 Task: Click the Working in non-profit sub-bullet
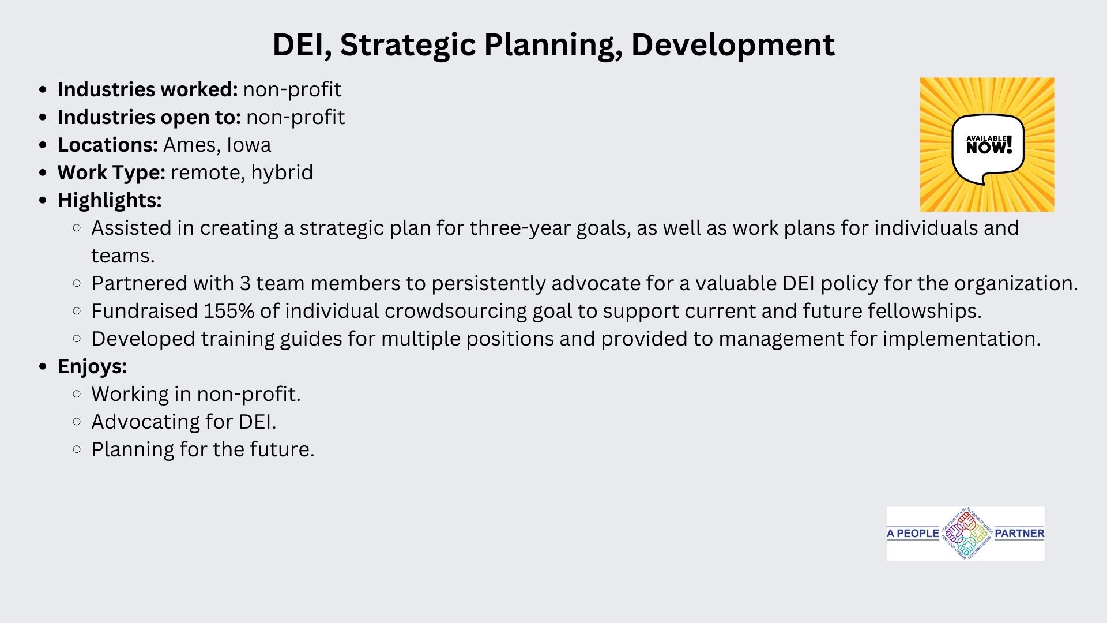(196, 394)
